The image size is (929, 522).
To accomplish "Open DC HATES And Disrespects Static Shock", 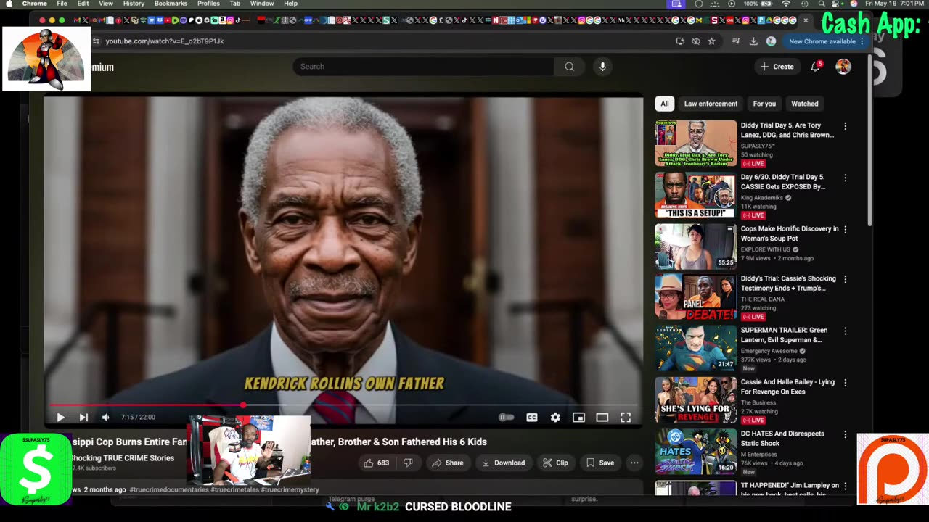I will (x=782, y=439).
